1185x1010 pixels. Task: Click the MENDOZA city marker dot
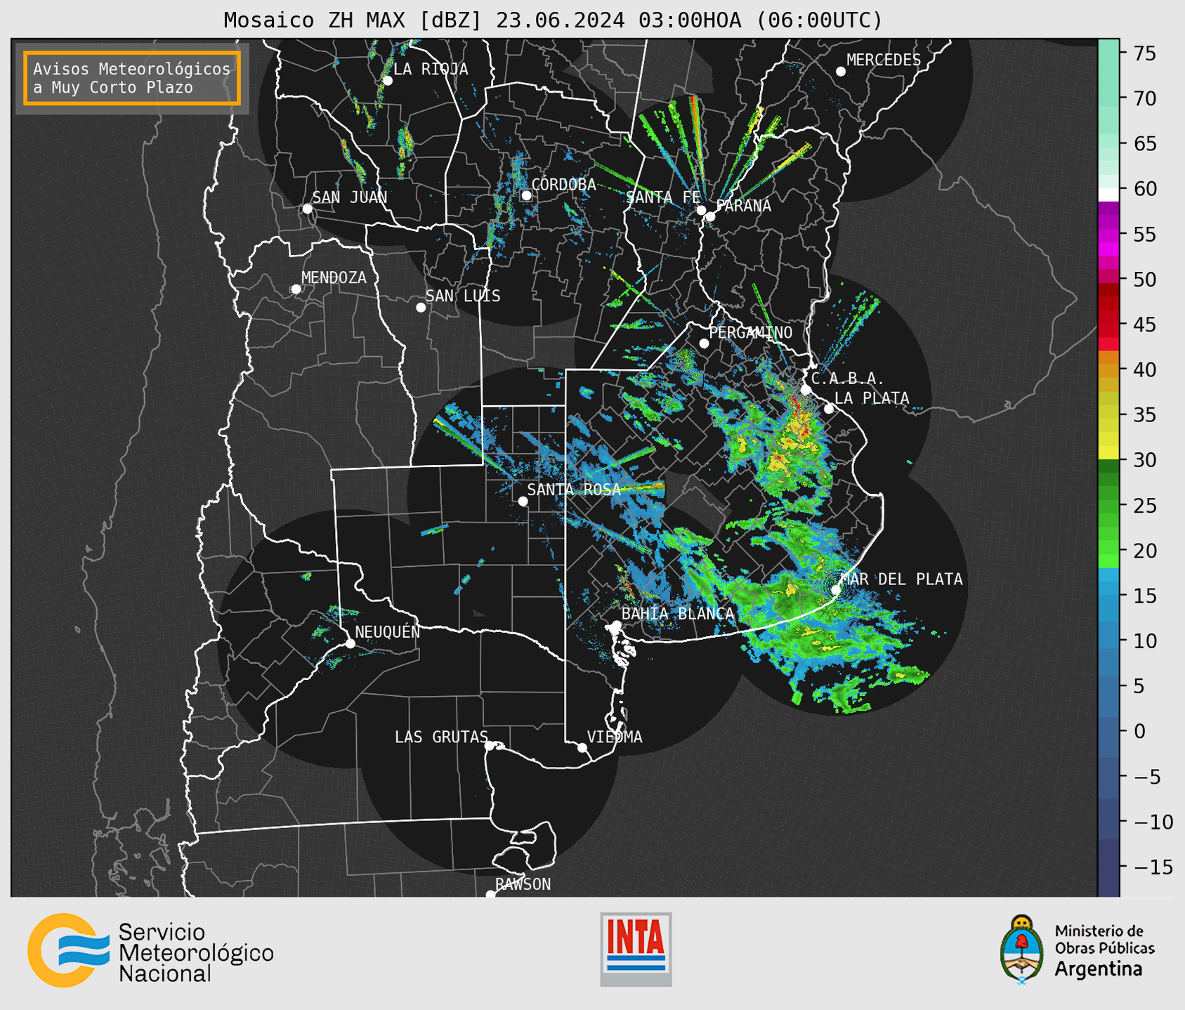296,289
